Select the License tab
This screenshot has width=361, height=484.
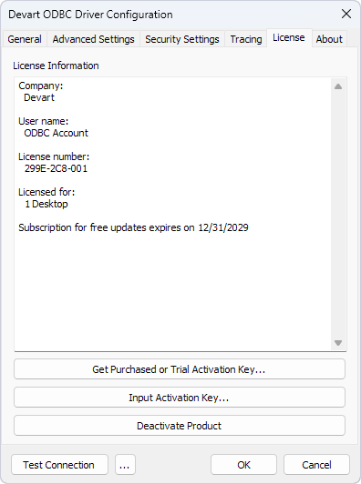pos(289,37)
